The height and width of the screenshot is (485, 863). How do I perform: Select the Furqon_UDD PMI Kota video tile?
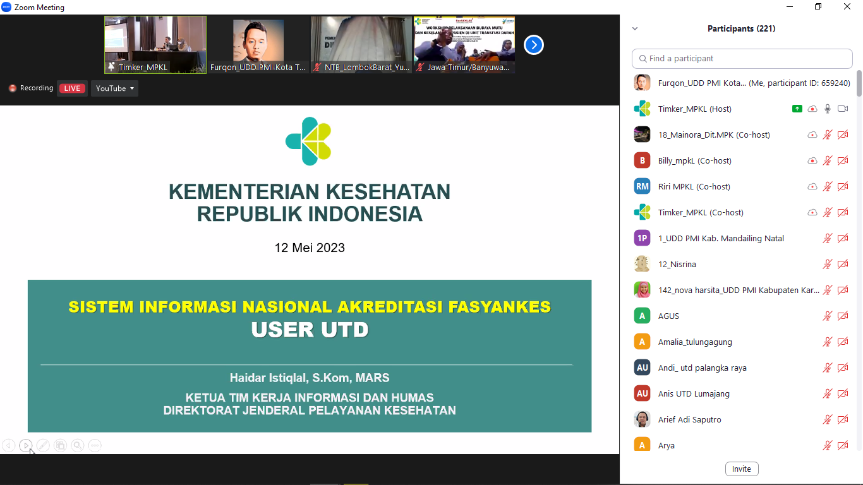point(258,45)
